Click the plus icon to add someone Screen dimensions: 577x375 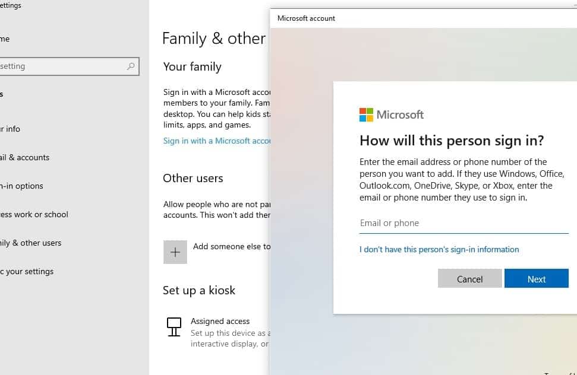click(175, 252)
